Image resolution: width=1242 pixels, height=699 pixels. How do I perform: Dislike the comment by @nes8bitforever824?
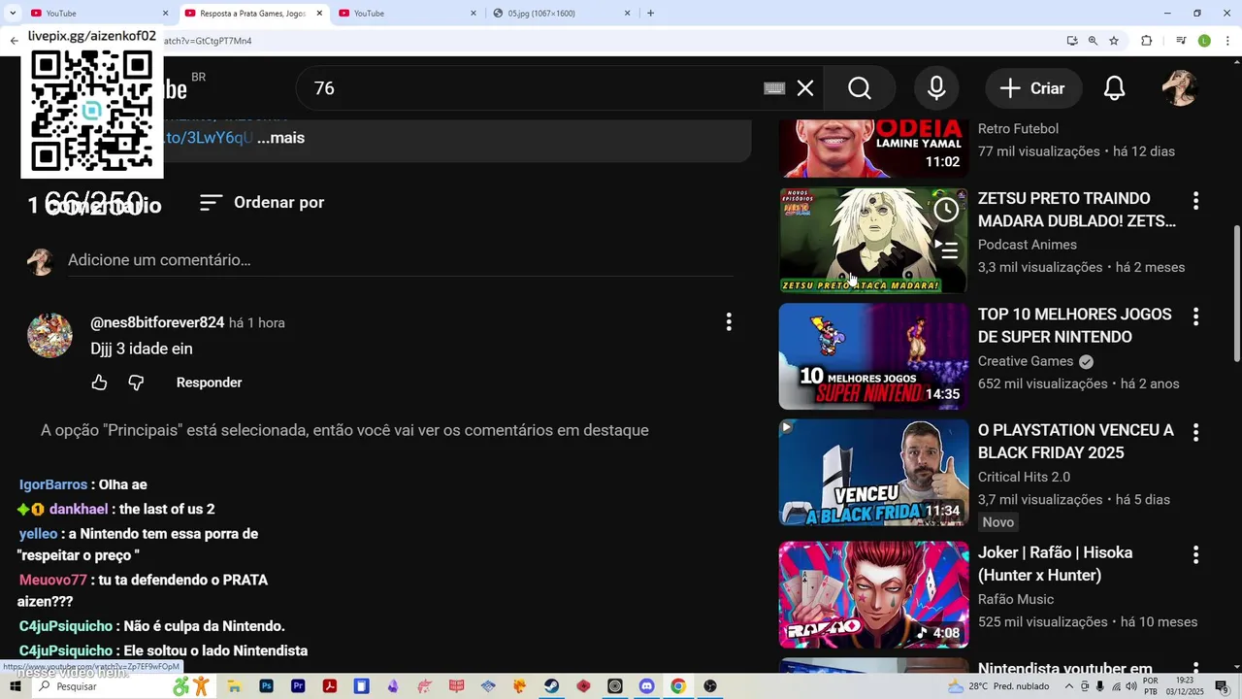[136, 383]
